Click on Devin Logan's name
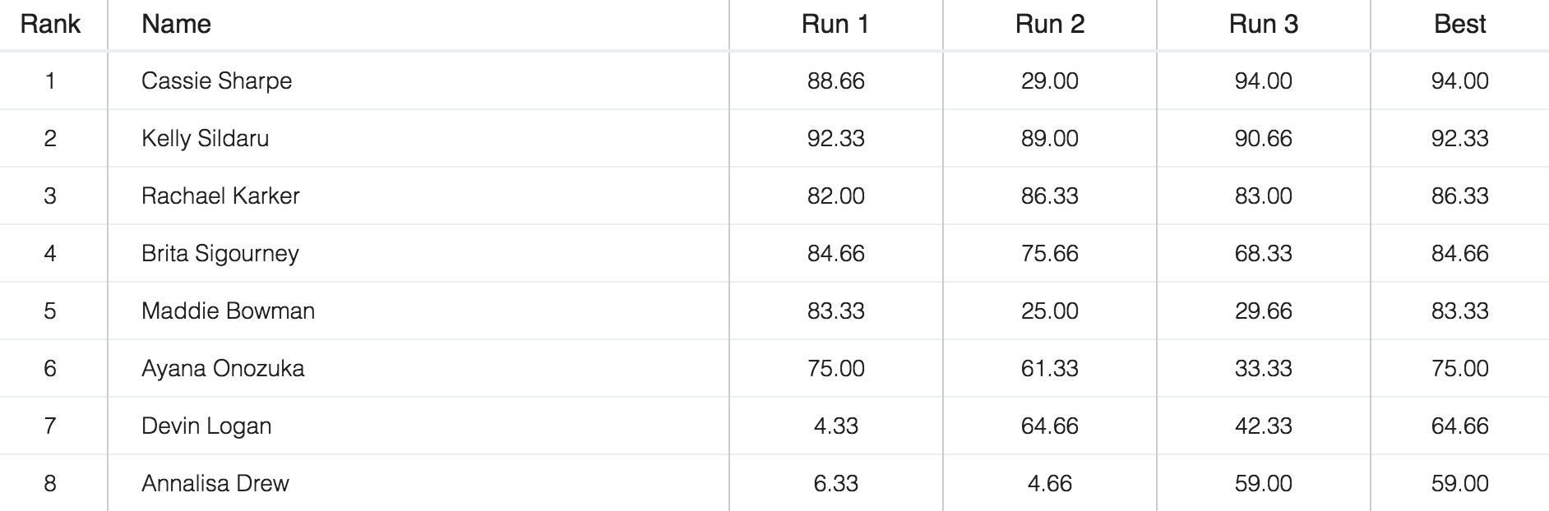The image size is (1549, 511). click(206, 426)
